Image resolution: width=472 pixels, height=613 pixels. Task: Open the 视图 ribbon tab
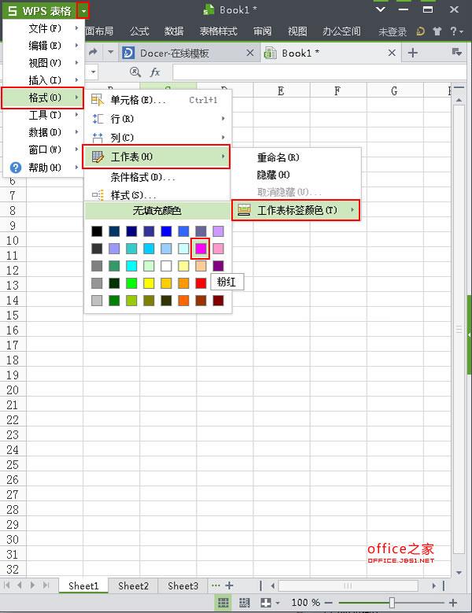click(297, 31)
